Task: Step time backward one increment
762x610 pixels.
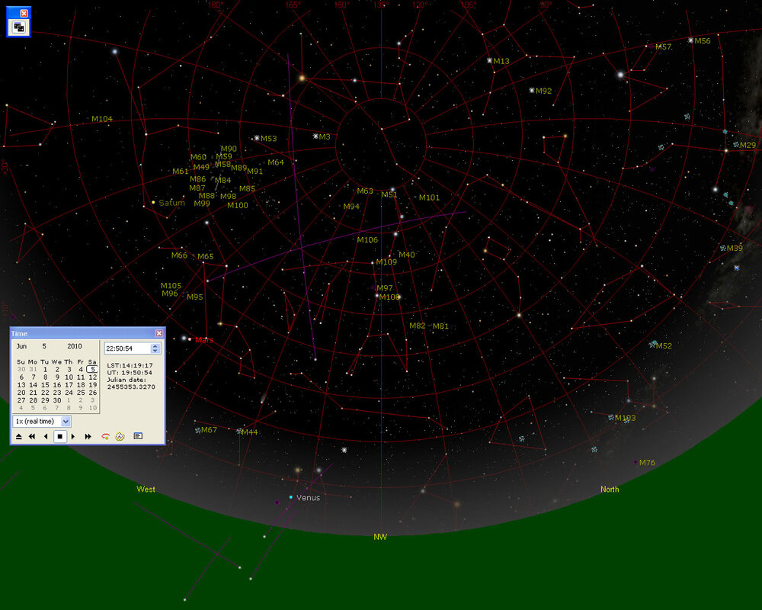Action: click(45, 436)
